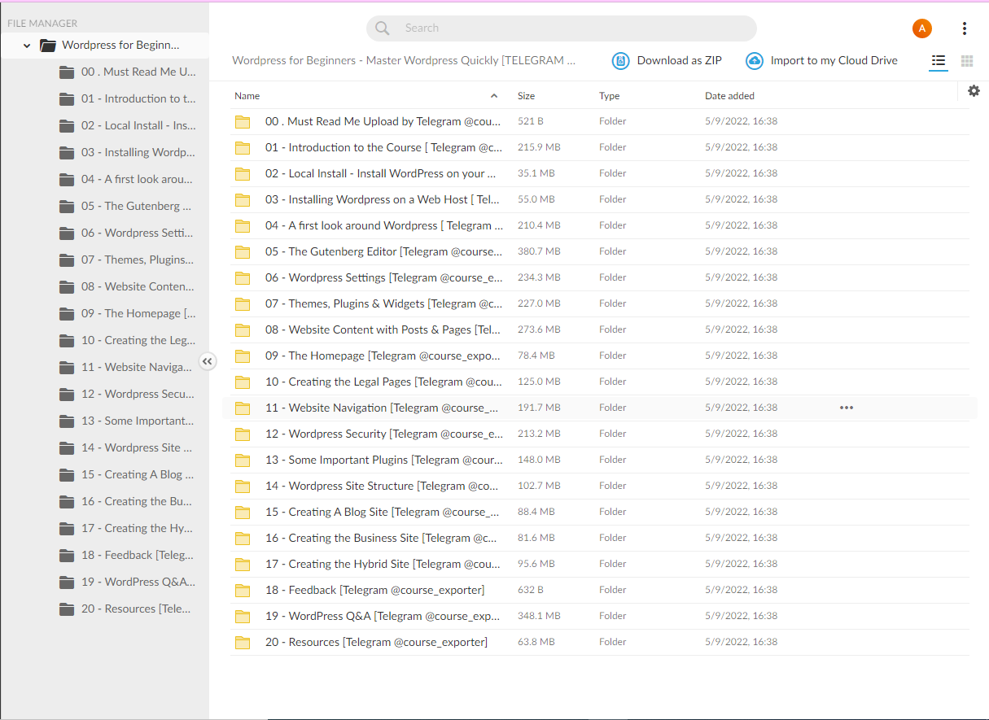The width and height of the screenshot is (989, 720).
Task: Sort files by Size column
Action: pos(527,96)
